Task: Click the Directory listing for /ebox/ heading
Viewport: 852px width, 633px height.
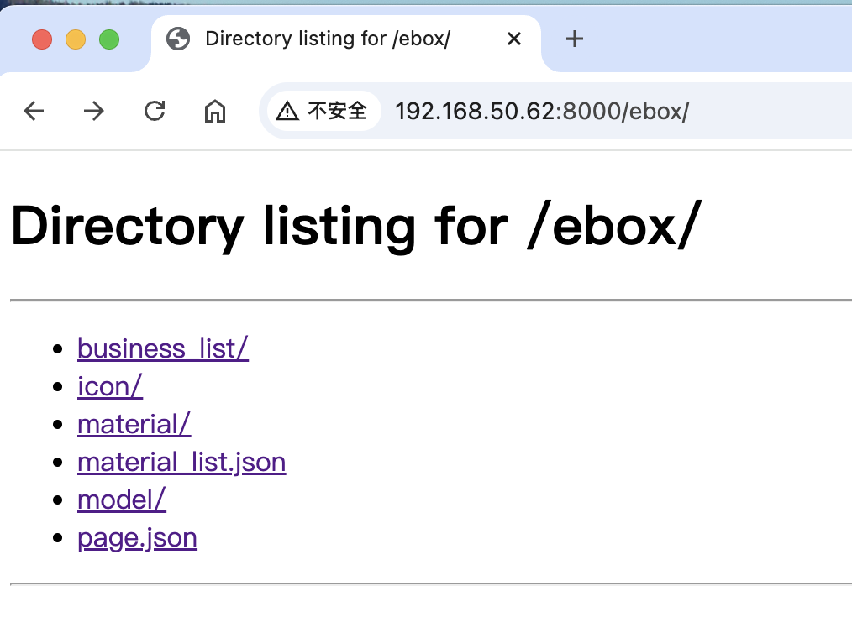Action: coord(355,226)
